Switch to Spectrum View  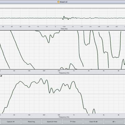click(52, 122)
